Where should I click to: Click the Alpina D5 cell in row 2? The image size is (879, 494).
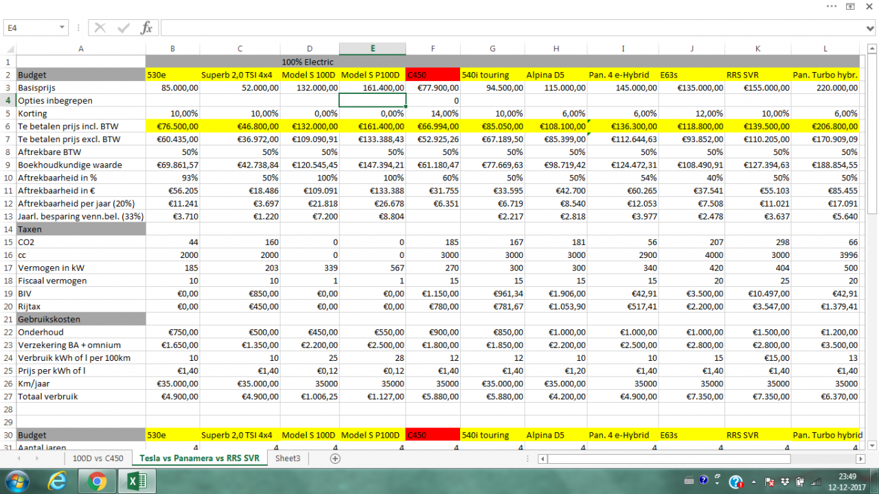click(556, 75)
